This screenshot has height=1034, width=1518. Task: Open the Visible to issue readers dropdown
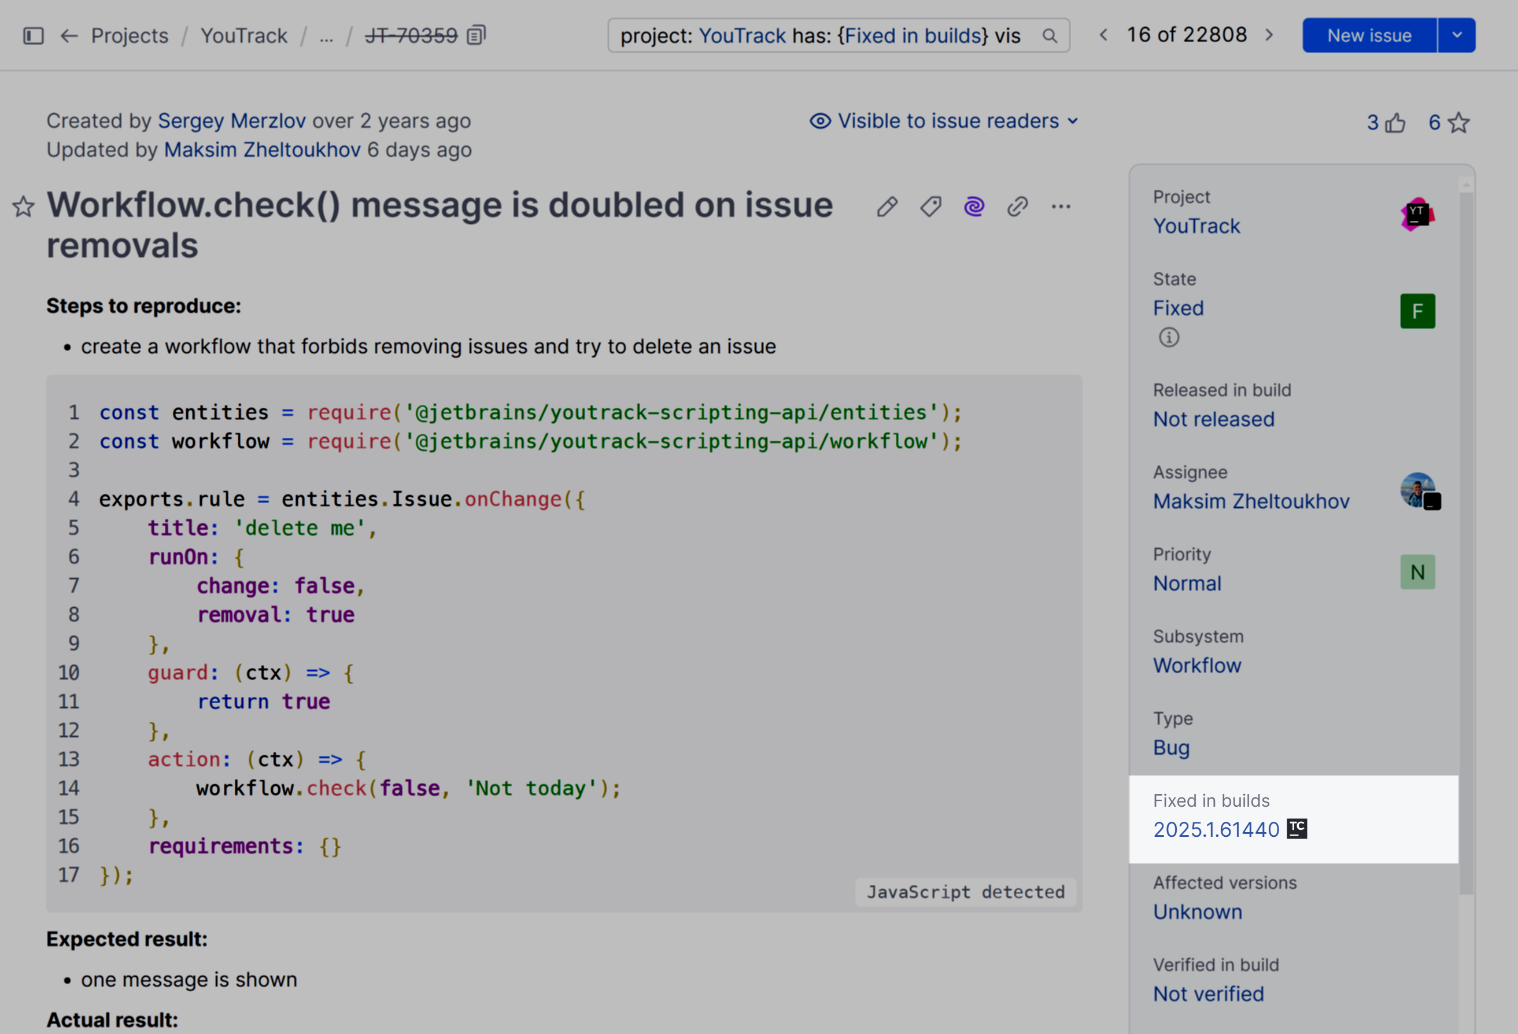tap(944, 121)
